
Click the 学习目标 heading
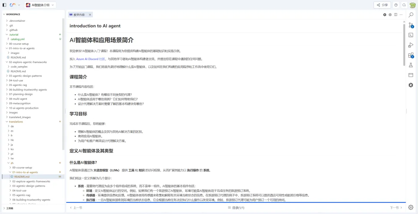78,114
